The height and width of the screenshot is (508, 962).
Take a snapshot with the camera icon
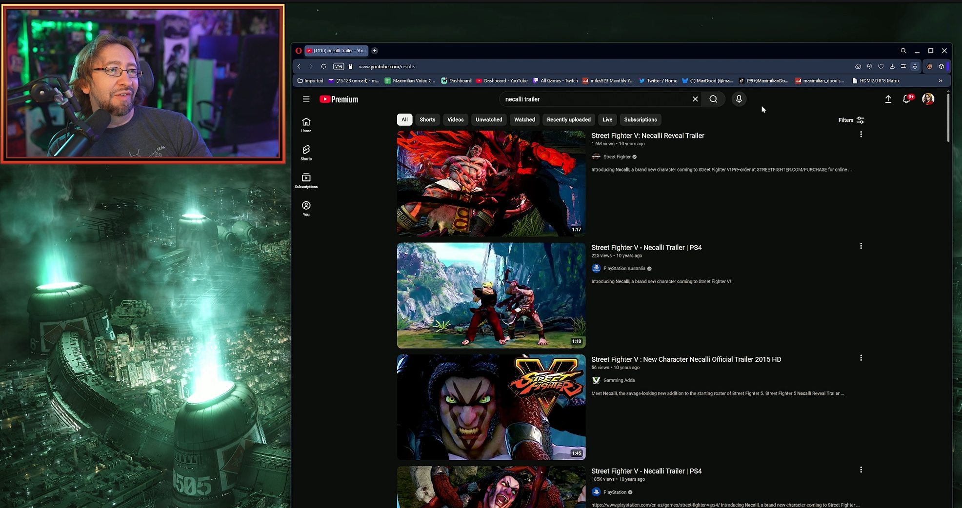pos(858,66)
